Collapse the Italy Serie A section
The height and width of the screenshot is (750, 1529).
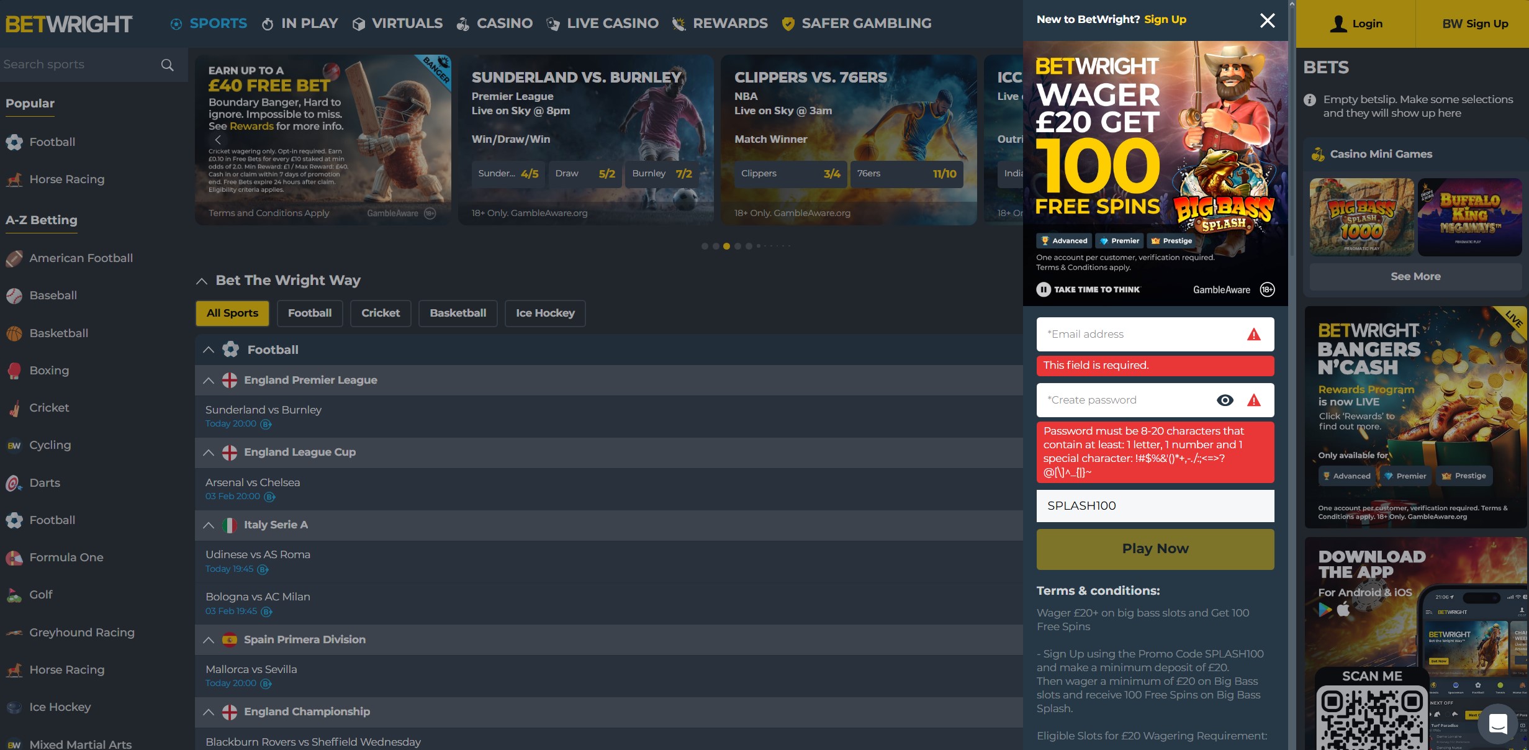tap(209, 525)
